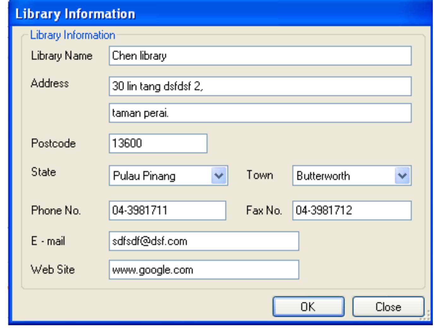Click the 'Pulau Pinang' text in State combo
441x329 pixels.
(144, 176)
